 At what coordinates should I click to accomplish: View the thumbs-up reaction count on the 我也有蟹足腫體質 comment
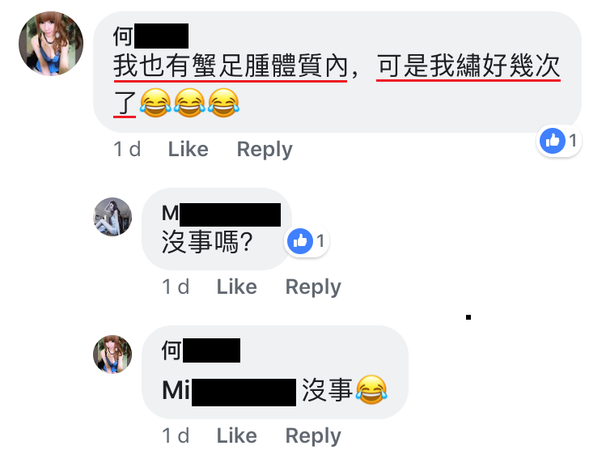559,141
